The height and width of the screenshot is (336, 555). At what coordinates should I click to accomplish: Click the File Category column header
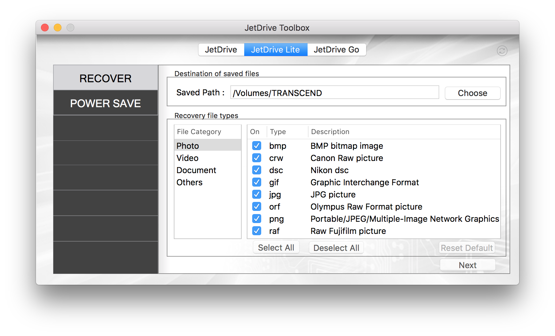(208, 132)
